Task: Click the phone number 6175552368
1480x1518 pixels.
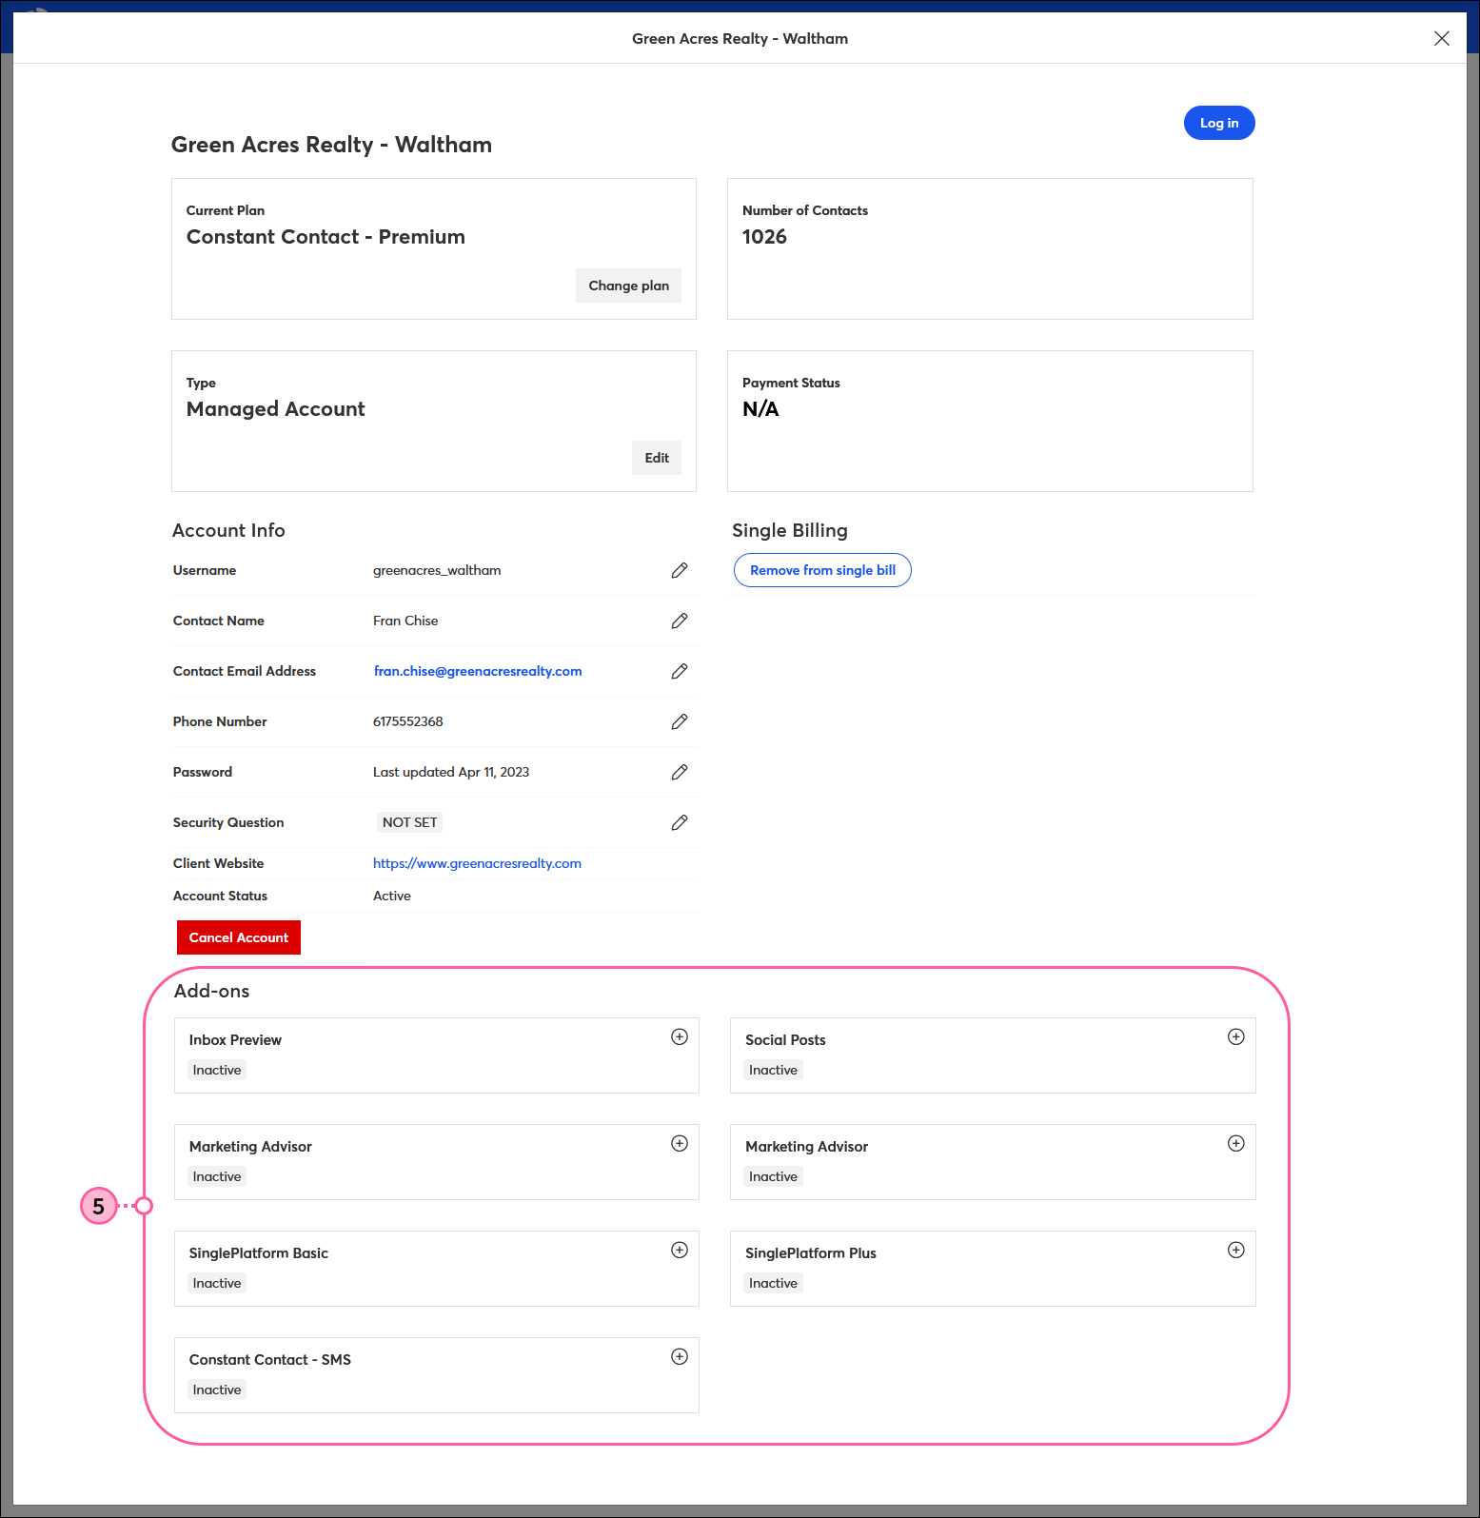Action: [408, 721]
